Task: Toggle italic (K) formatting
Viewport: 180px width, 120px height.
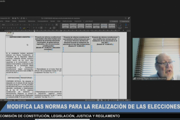Action: point(5,28)
